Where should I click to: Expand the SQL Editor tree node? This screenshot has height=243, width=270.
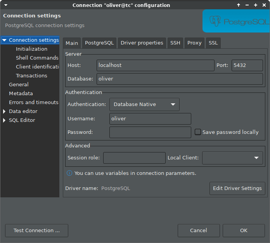click(x=5, y=120)
